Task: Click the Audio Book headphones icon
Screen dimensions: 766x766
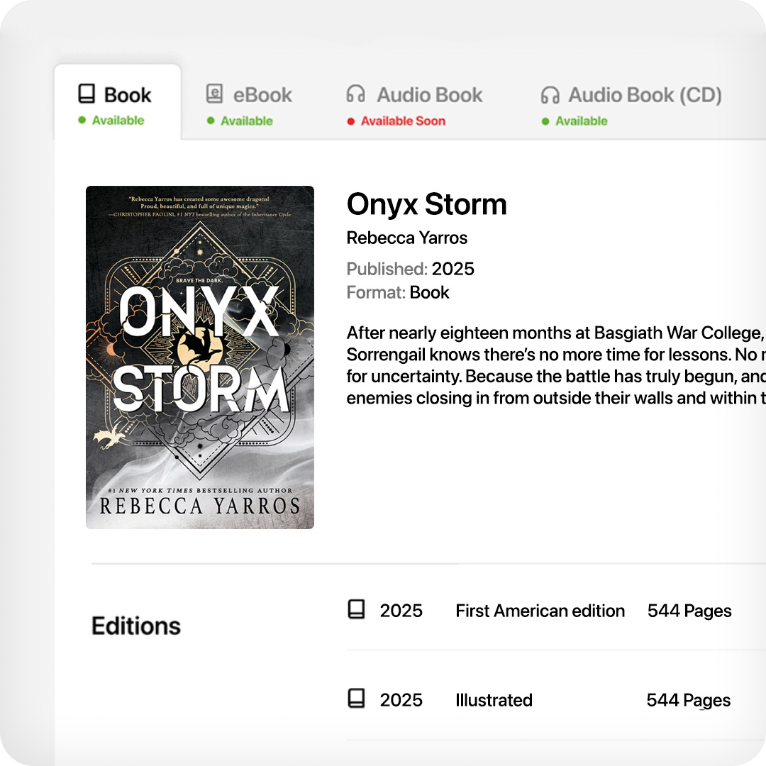Action: point(355,94)
